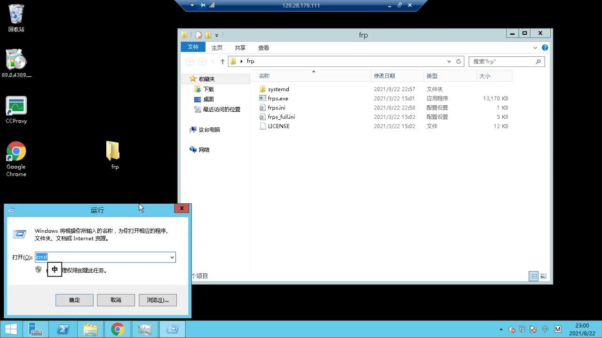Open the Windows Start button
The height and width of the screenshot is (338, 602).
coord(11,329)
